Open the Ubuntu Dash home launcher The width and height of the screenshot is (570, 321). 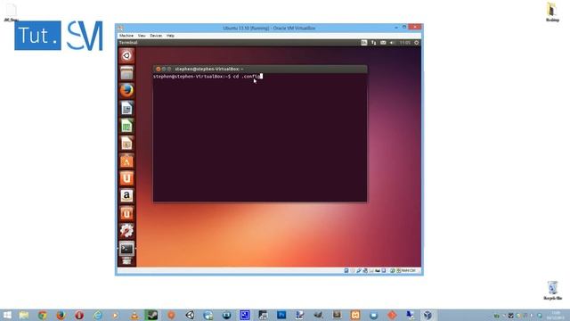click(x=126, y=55)
